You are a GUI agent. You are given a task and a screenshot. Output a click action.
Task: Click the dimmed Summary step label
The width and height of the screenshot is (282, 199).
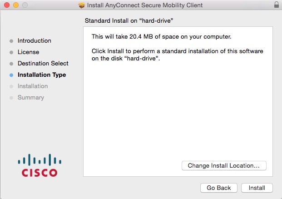click(31, 98)
